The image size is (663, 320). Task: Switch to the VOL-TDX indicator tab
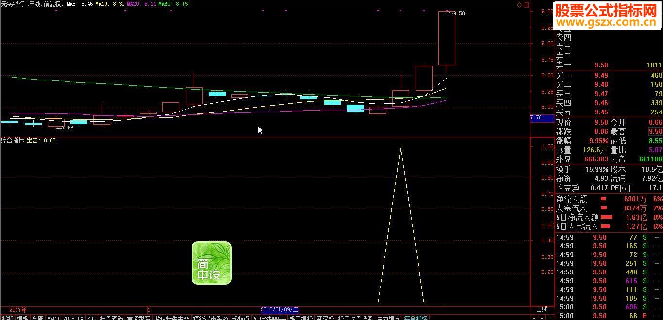(73, 318)
